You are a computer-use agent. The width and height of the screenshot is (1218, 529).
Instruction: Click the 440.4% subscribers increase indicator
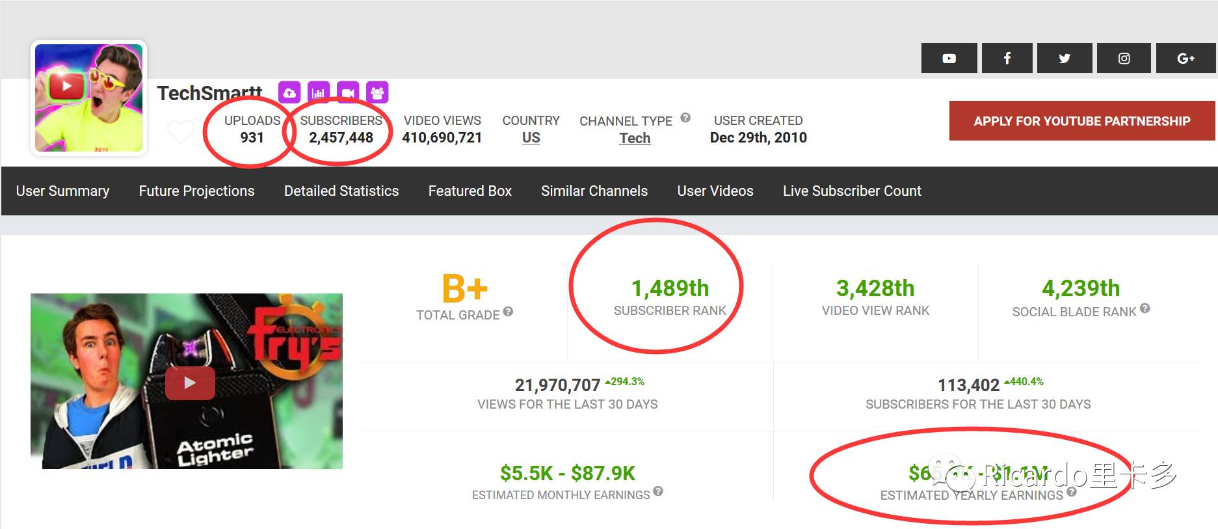coord(1024,381)
